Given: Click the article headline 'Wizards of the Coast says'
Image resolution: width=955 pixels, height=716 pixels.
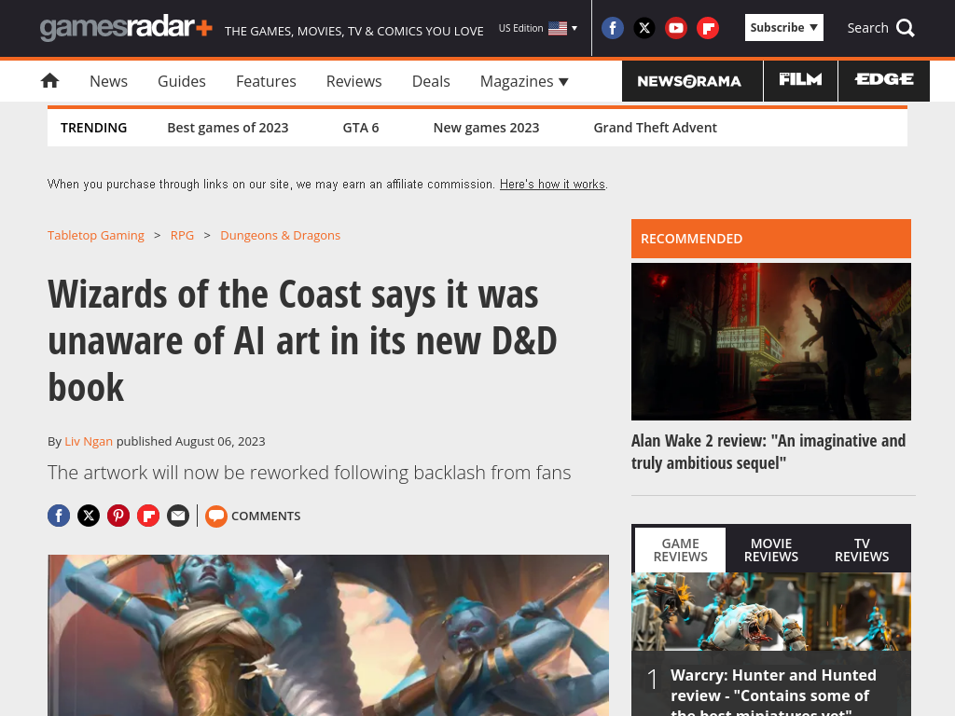Looking at the screenshot, I should tap(303, 339).
